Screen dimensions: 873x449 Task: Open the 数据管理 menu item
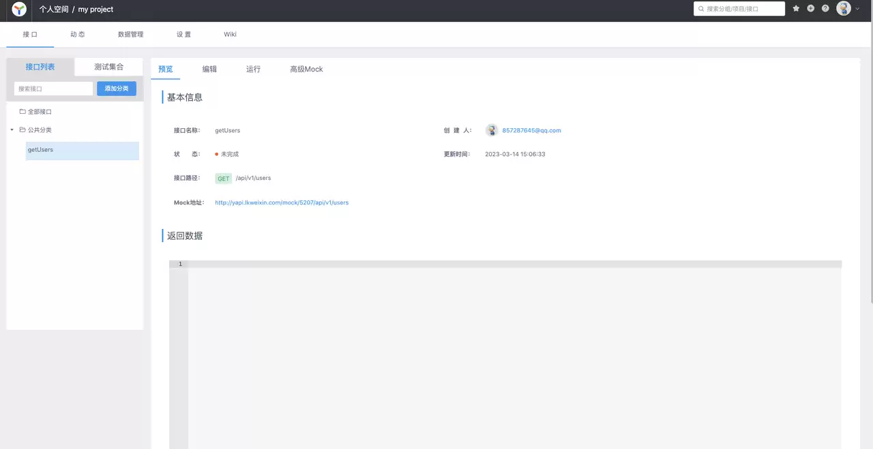[x=130, y=34]
